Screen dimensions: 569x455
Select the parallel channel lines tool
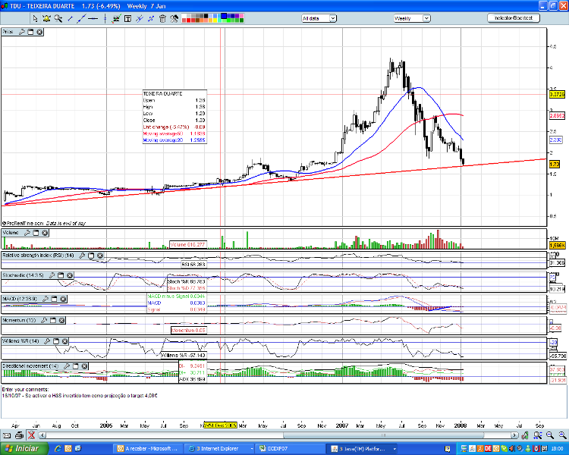140,18
